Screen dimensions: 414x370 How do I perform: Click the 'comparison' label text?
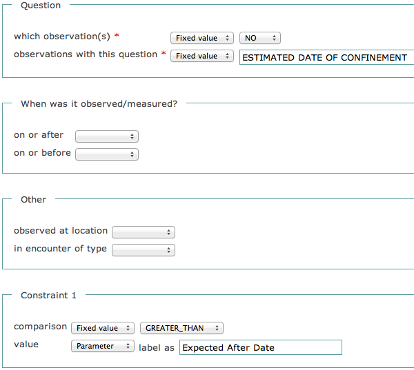click(40, 327)
